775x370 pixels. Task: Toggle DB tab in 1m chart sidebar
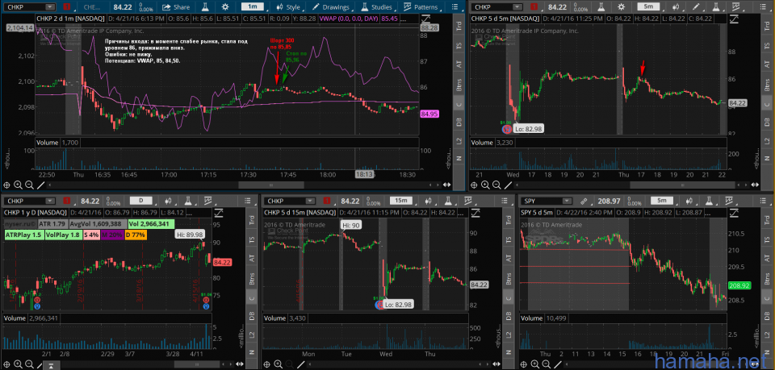pos(458,122)
